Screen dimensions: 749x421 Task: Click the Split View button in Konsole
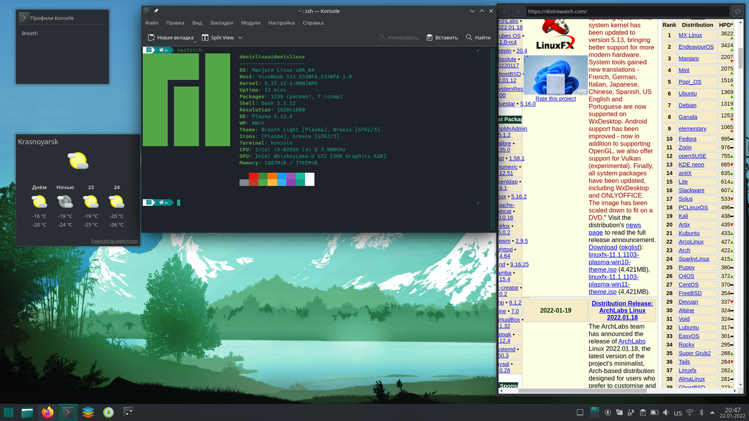coord(217,37)
